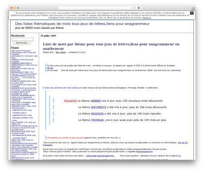Open the 'Il reste des centaines de mots' link
204x172 pixels.
tap(62, 88)
